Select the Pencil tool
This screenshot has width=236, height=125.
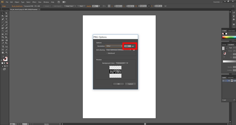(6, 25)
